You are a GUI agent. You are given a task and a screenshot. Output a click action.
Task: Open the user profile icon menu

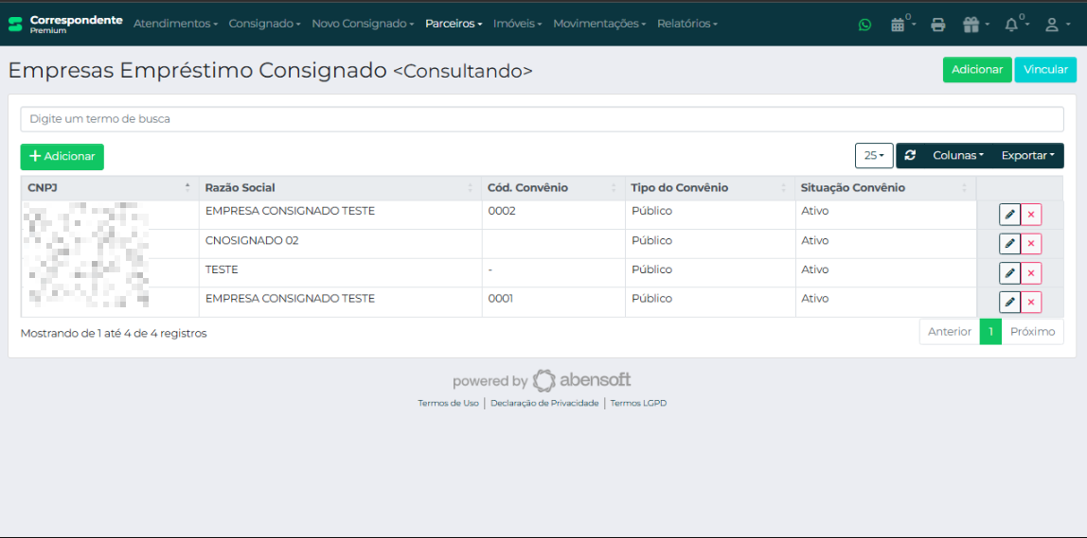click(1056, 25)
